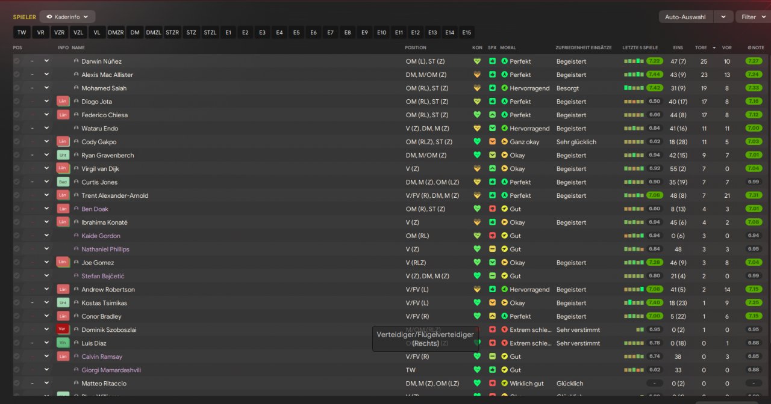The height and width of the screenshot is (404, 771).
Task: Click the player profile icon beside Wataru Endo
Action: [76, 129]
